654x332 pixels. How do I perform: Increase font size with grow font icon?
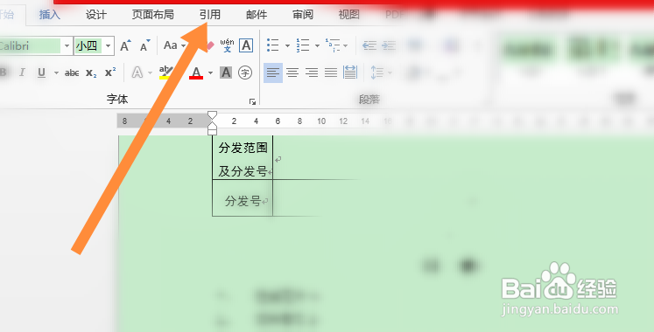click(125, 45)
